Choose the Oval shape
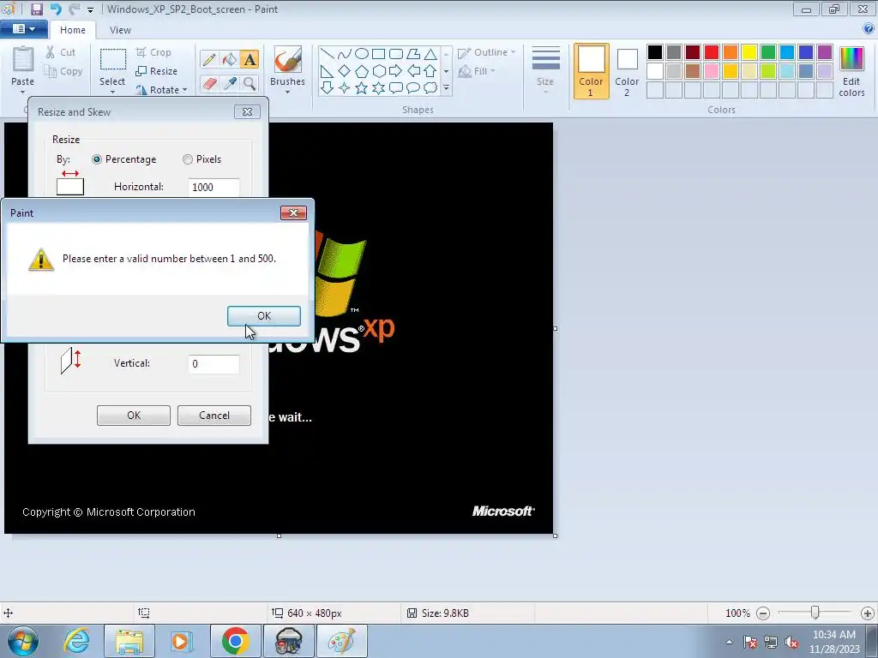Screen dimensions: 878x658 (x=362, y=54)
